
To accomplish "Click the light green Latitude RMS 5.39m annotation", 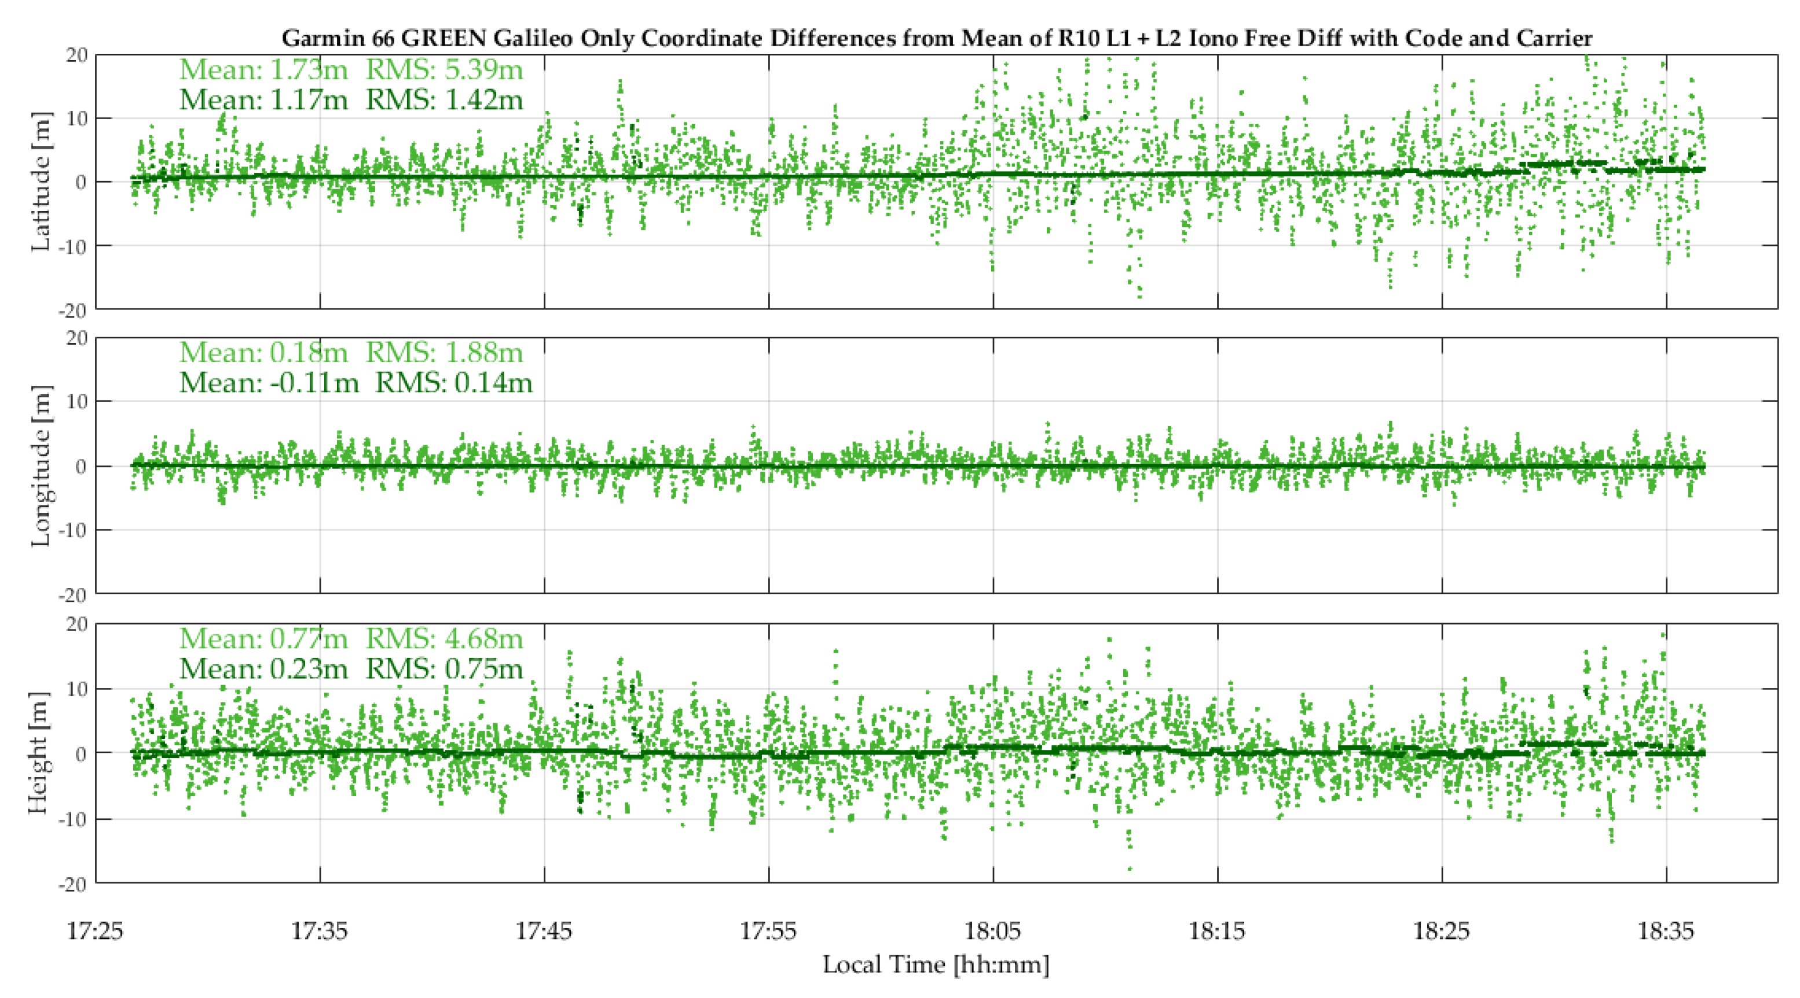I will click(445, 69).
